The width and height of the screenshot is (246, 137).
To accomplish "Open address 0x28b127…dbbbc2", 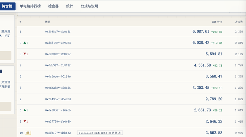I will [x=58, y=133].
